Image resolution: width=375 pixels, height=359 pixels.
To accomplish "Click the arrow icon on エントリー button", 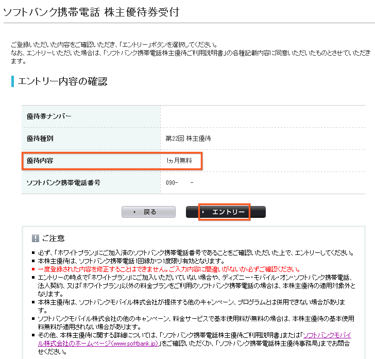I will point(204,212).
